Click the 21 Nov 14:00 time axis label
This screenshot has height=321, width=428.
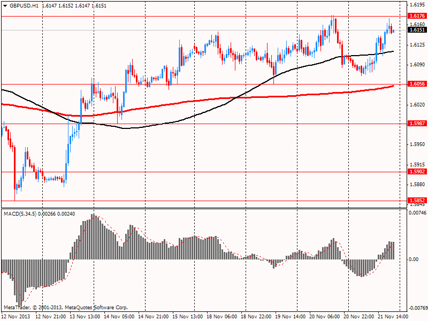pos(393,316)
